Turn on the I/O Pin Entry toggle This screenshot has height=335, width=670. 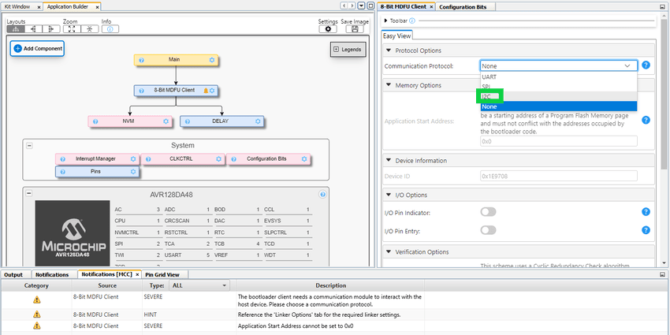pos(488,230)
